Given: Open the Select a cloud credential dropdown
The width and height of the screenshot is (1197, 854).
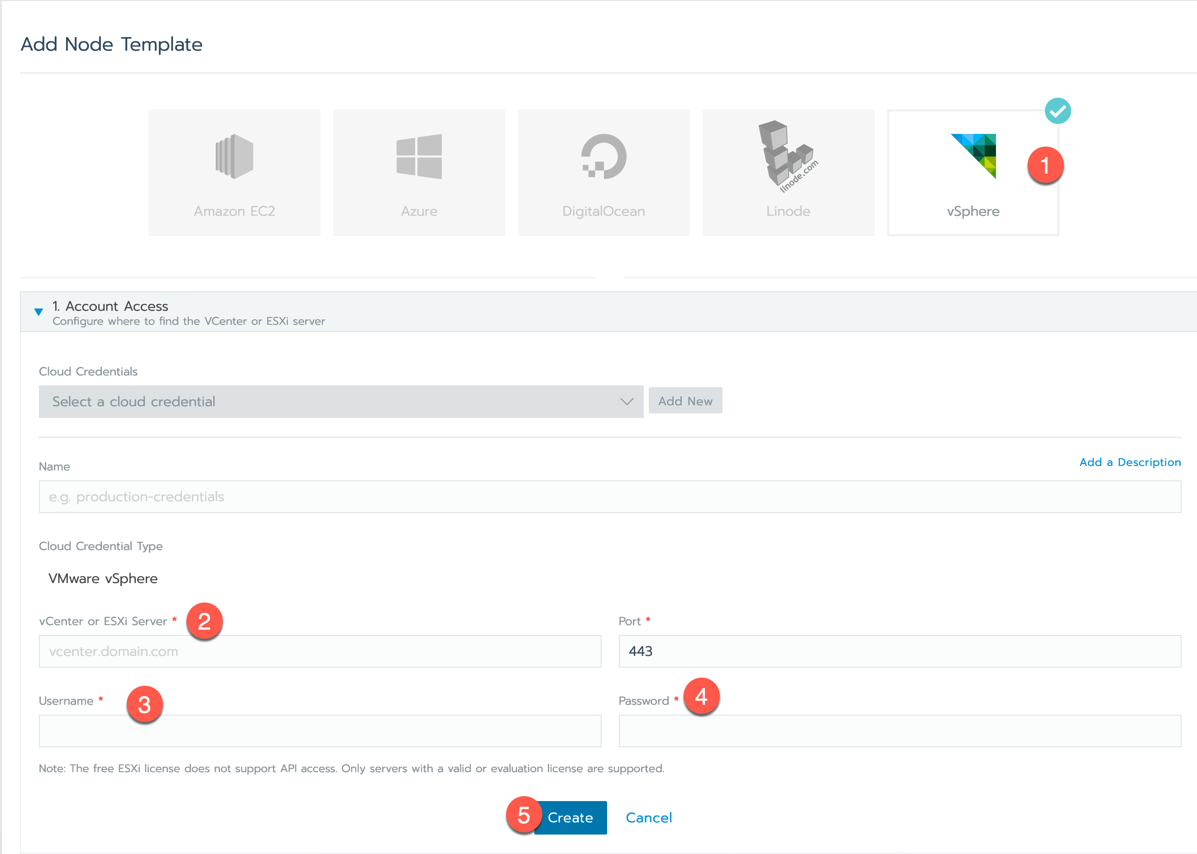Looking at the screenshot, I should 341,402.
